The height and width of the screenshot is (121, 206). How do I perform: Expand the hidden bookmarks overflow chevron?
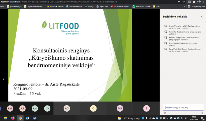click(184, 6)
